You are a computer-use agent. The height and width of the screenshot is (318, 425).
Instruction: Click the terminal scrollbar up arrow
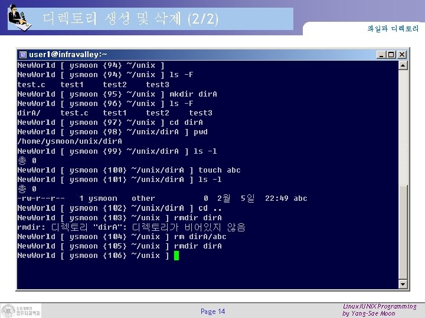403,65
